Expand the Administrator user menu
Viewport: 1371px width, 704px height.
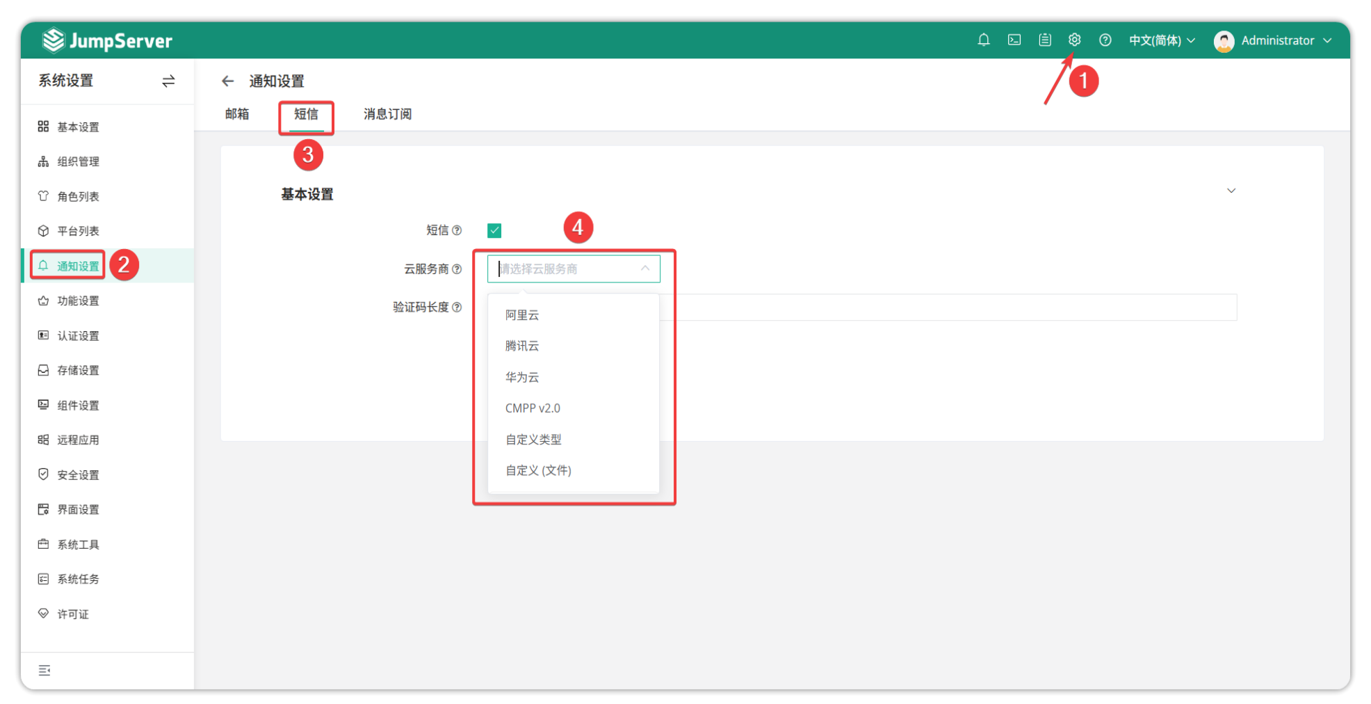coord(1273,40)
